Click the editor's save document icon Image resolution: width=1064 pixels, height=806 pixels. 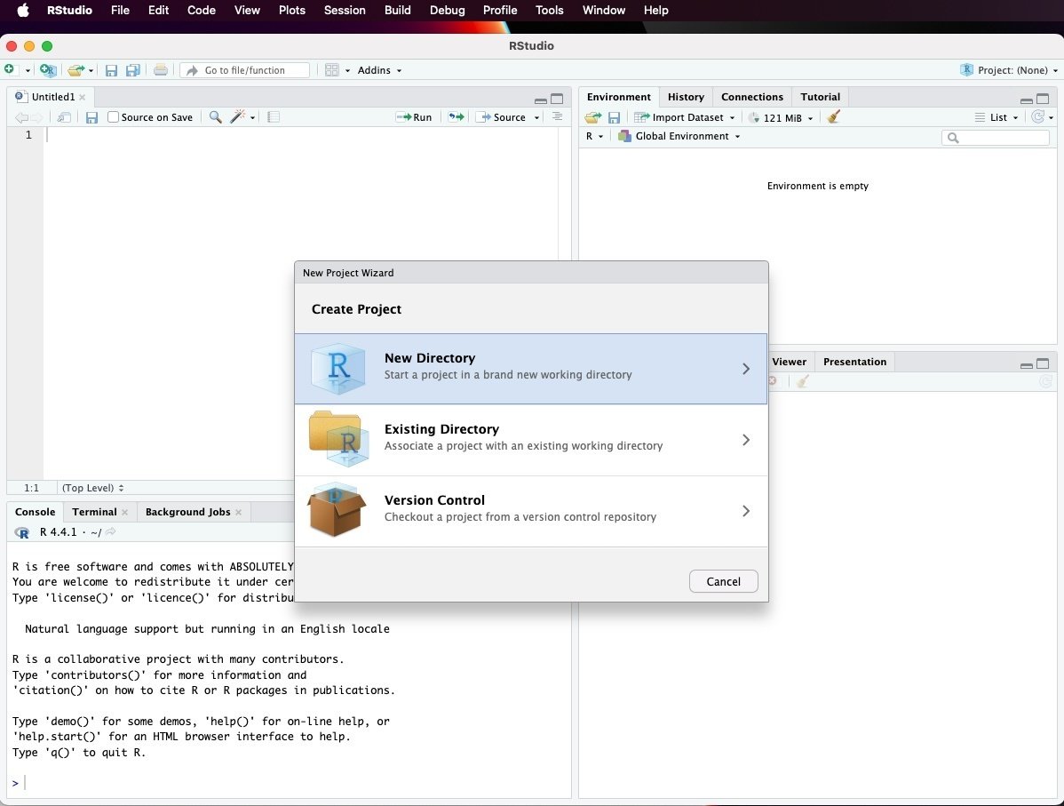click(91, 117)
